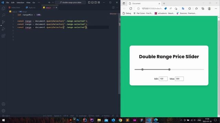Click the VS Code command center search box

pyautogui.click(x=70, y=2)
